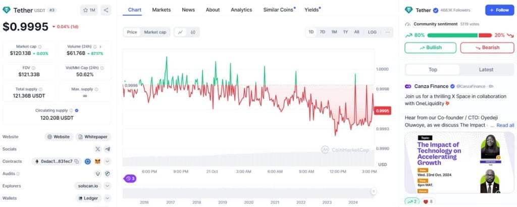Click the historical range navigator bar
The height and width of the screenshot is (207, 517).
click(x=248, y=193)
